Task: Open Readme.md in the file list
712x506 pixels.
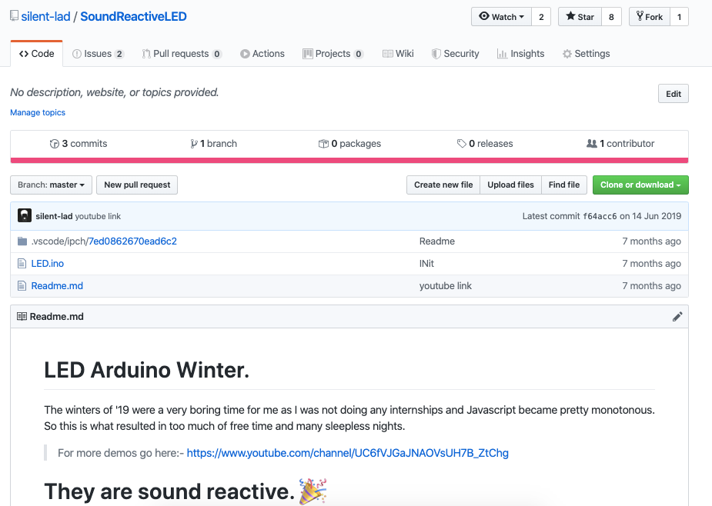Action: pos(57,286)
